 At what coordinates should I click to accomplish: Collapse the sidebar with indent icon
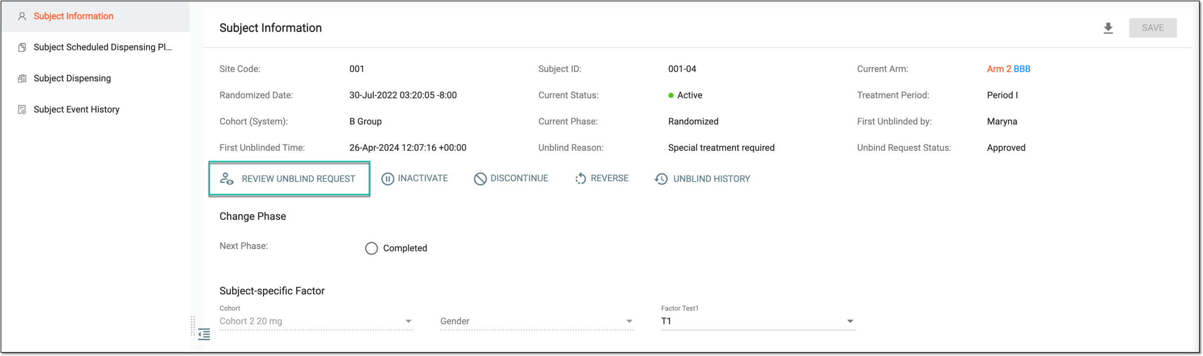pyautogui.click(x=204, y=334)
